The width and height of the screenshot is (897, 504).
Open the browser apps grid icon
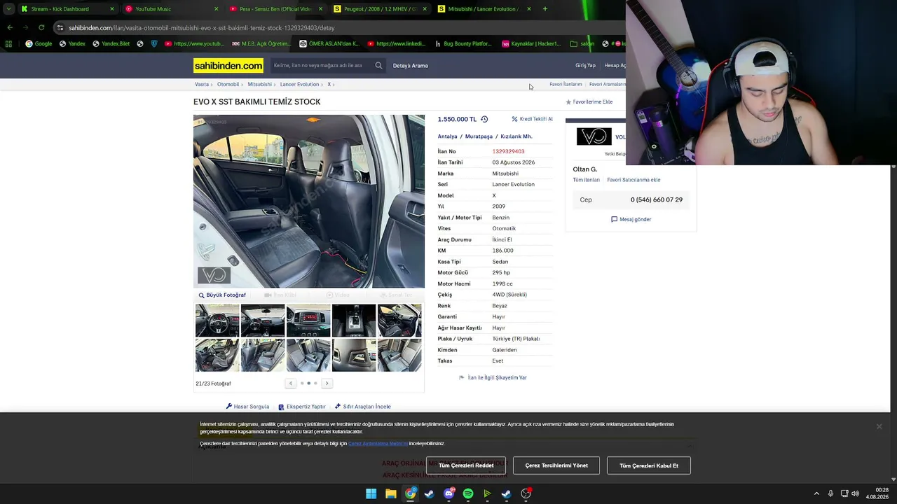pyautogui.click(x=8, y=43)
